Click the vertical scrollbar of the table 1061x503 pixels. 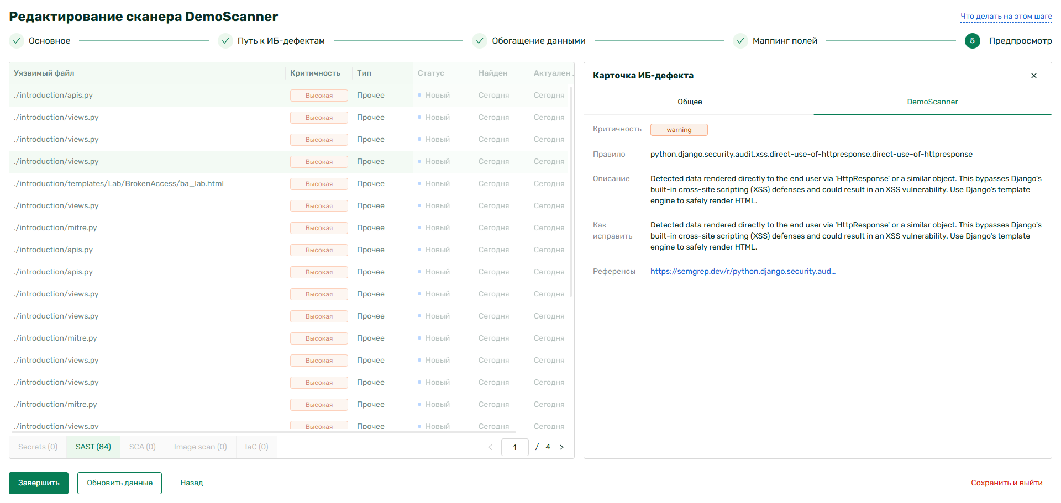[x=571, y=191]
